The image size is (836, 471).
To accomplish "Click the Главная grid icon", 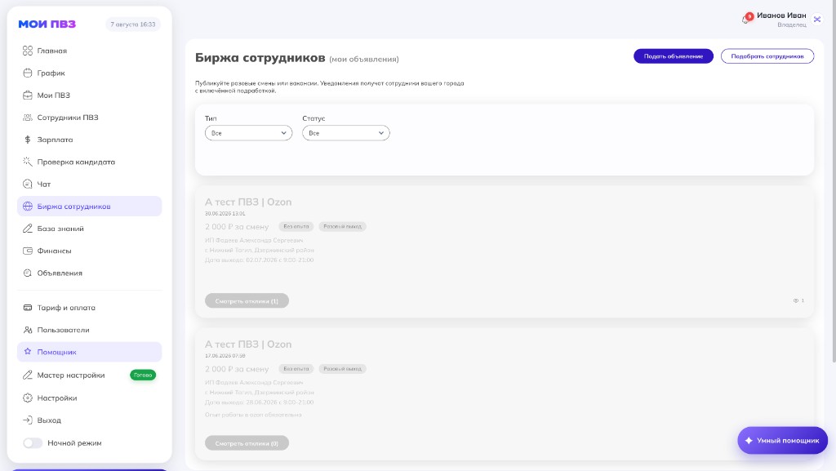I will (x=28, y=51).
